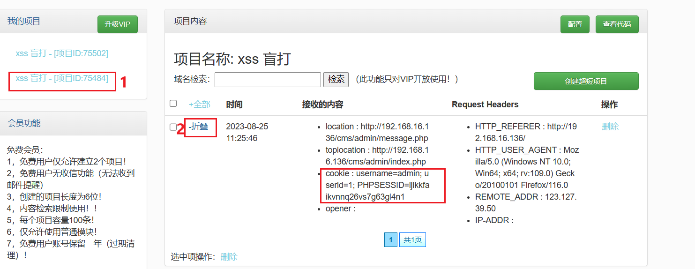Click the cookie entry with PHPSESSID value
Image resolution: width=695 pixels, height=269 pixels.
click(377, 185)
